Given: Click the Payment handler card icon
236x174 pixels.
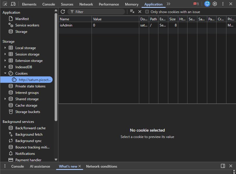Looking at the screenshot, I should click(11, 160).
